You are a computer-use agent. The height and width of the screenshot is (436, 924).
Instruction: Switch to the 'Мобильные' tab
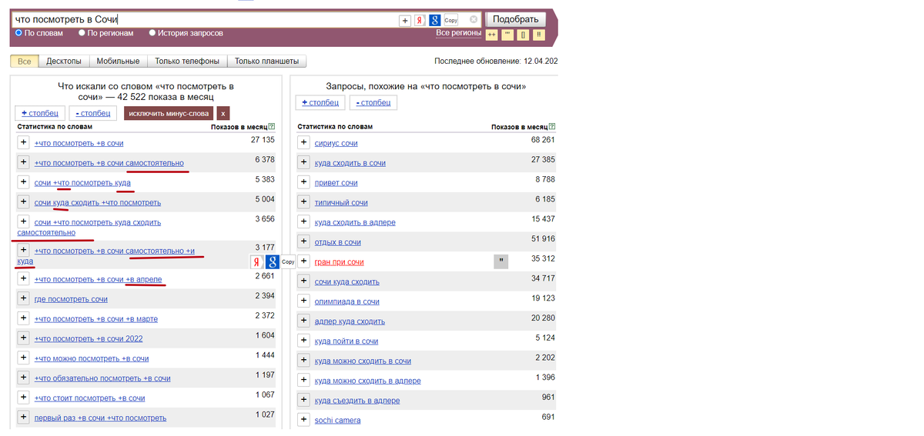[x=119, y=61]
